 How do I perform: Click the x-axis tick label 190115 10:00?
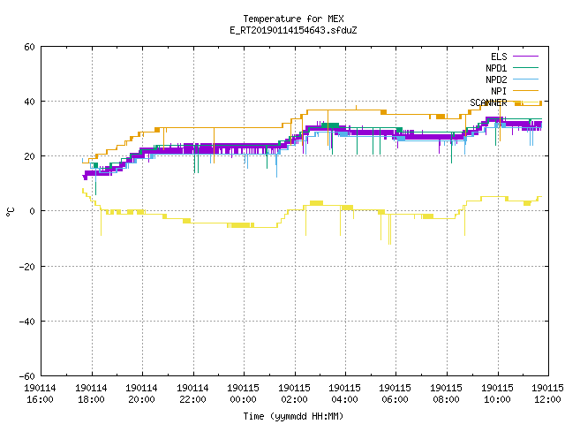click(498, 394)
